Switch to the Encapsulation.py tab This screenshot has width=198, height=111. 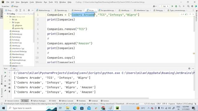tap(107, 10)
